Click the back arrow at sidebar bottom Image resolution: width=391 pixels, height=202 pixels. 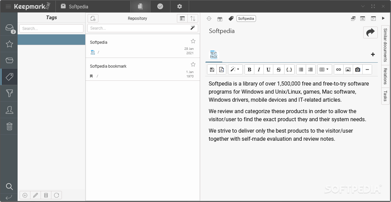(x=9, y=197)
